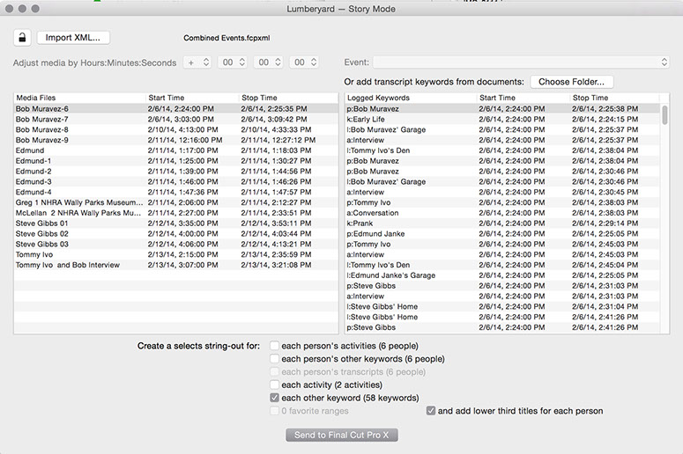Viewport: 683px width, 454px height.
Task: Click Stop Time header in Logged Keywords table
Action: (614, 98)
